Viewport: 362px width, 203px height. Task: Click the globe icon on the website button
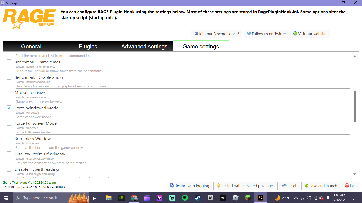(295, 34)
